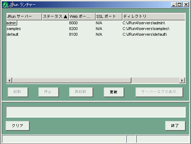Click inside the log output text area
This screenshot has width=191, height=144.
(96, 112)
